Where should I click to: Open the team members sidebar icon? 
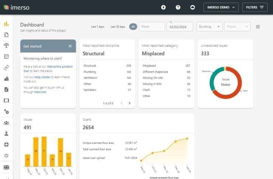(6, 123)
